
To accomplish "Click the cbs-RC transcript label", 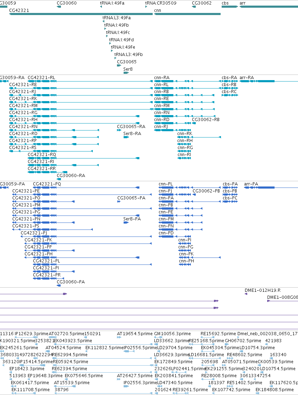I will [x=229, y=91].
